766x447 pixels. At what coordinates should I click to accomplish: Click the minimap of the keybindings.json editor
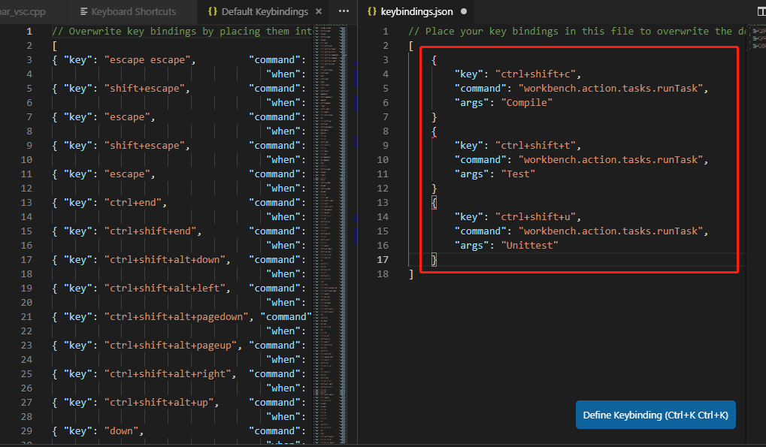[x=757, y=38]
